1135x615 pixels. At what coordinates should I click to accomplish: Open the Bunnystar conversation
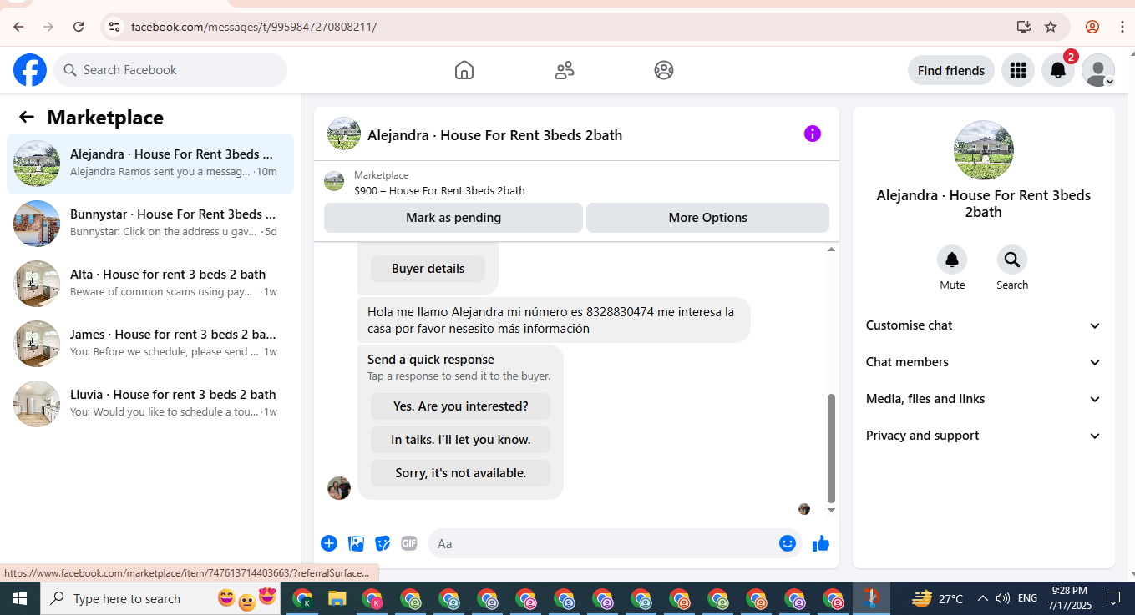click(150, 224)
